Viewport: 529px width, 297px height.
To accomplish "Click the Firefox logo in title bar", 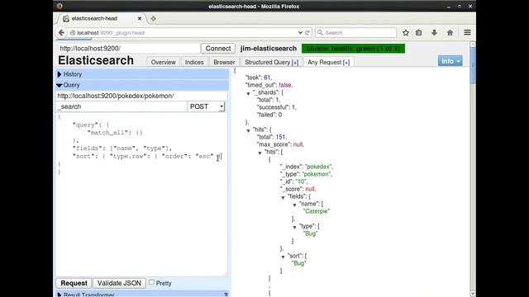I will [60, 6].
